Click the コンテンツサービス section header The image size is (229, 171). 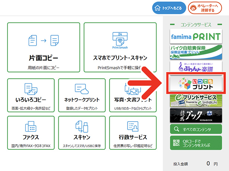point(196,25)
